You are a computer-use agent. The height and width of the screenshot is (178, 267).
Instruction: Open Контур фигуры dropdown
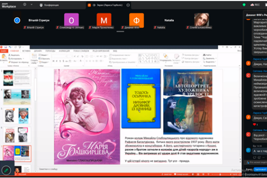coord(191,58)
